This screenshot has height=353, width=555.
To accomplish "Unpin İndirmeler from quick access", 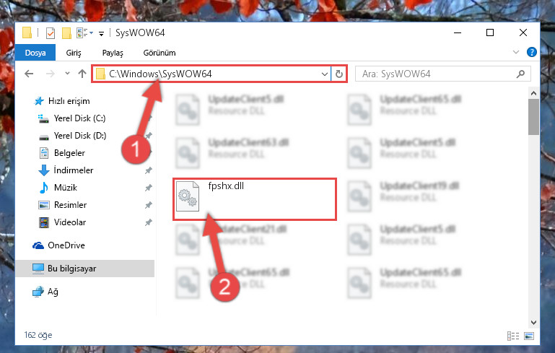I will (149, 170).
